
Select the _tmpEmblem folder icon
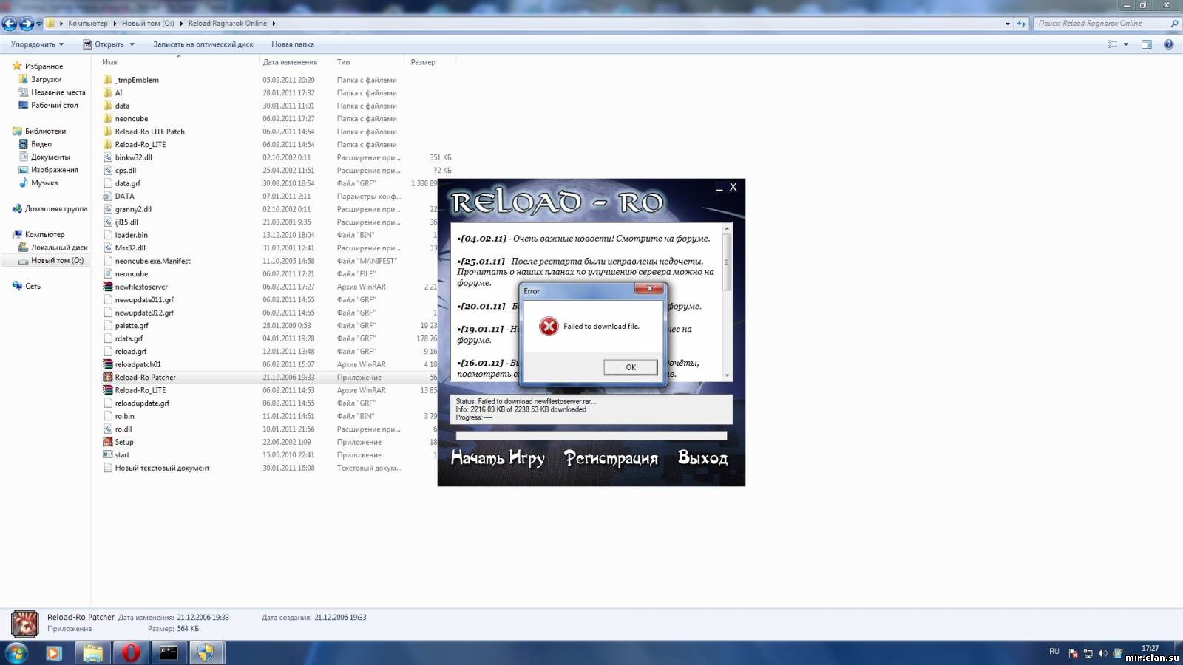pos(108,80)
